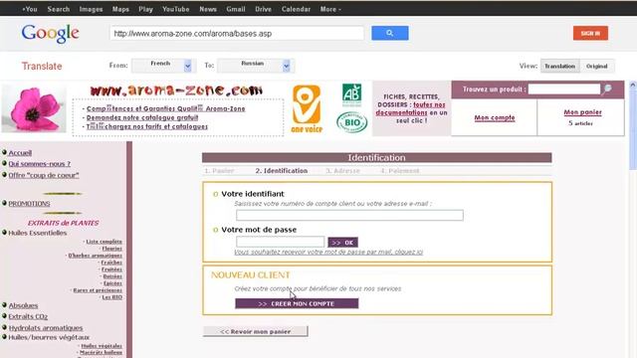Click the 2. Identification step tab
This screenshot has width=637, height=358.
point(281,171)
